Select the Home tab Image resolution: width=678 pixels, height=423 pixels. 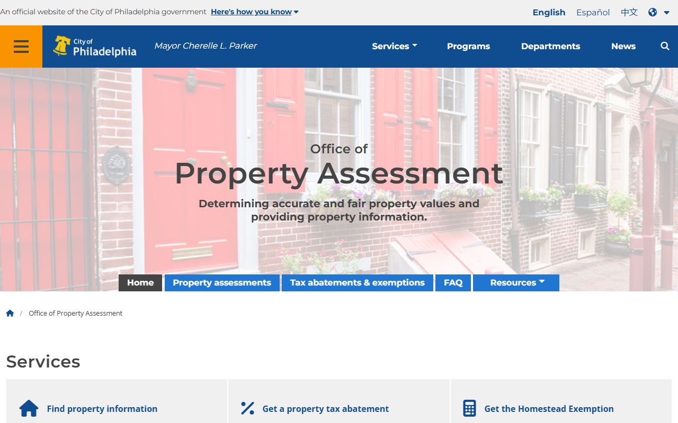(140, 282)
